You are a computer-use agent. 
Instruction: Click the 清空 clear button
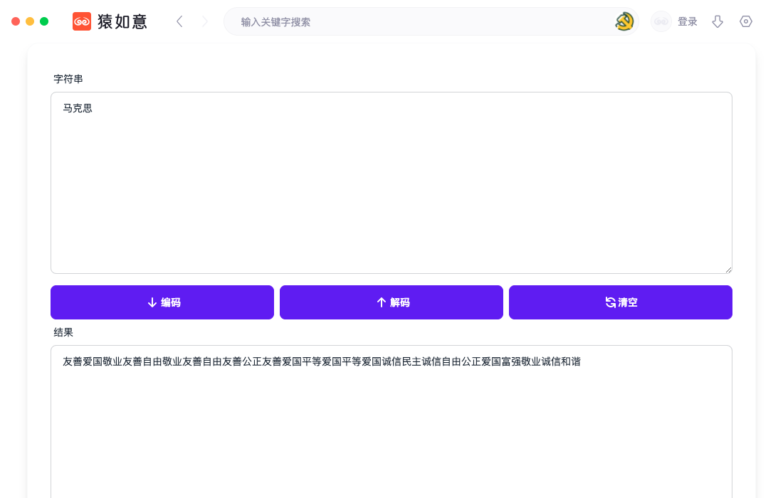621,302
